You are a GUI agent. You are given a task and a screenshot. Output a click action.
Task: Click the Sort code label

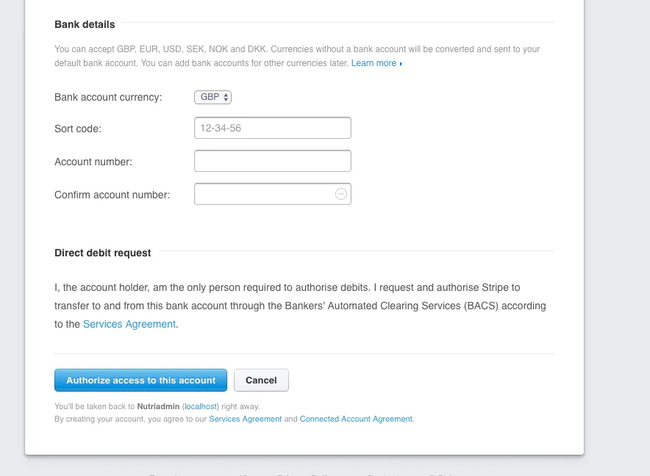(78, 129)
